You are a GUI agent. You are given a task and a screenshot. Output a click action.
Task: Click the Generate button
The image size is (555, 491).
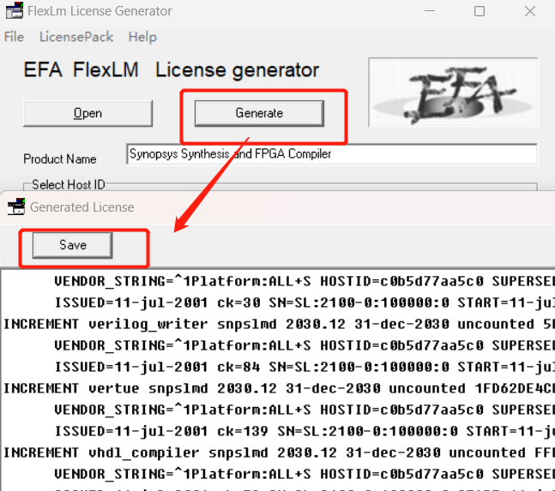259,113
